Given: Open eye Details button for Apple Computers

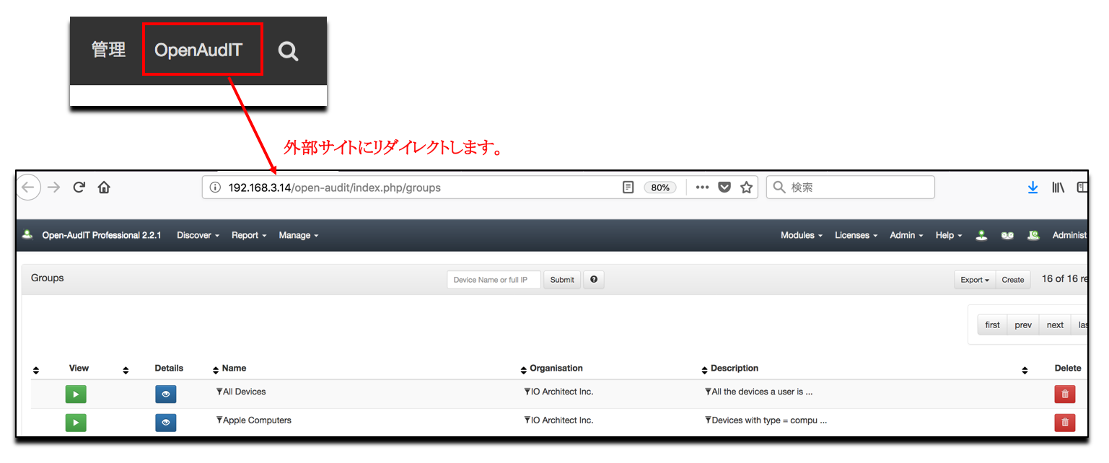Looking at the screenshot, I should point(165,423).
